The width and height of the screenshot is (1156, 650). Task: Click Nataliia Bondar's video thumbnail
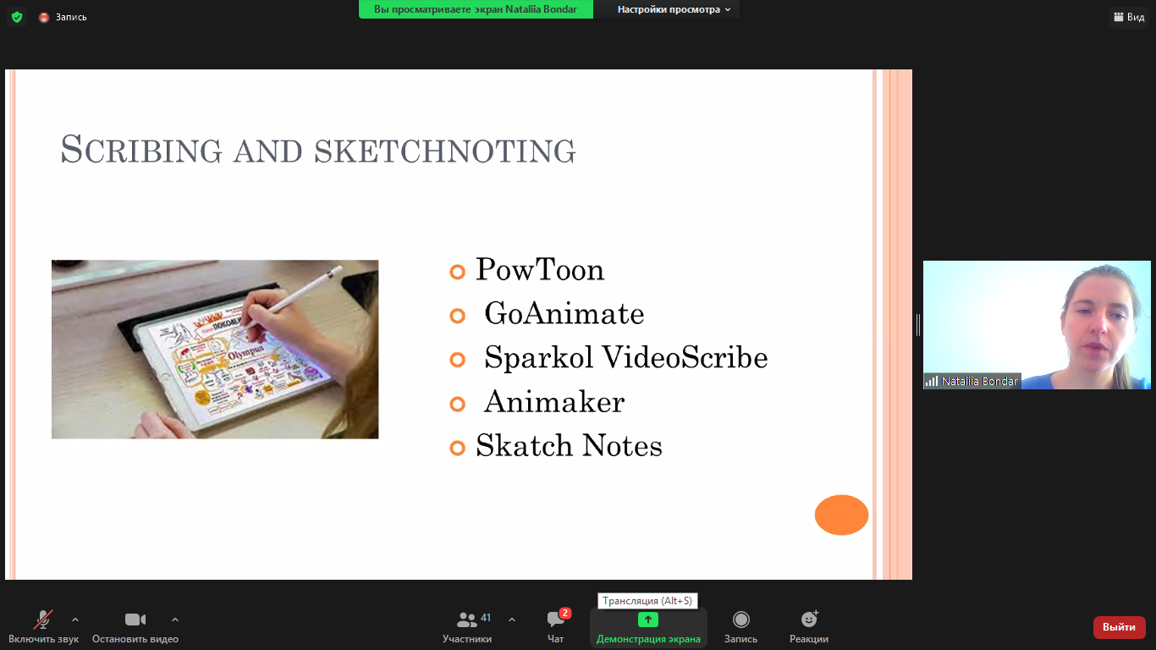click(x=1036, y=324)
